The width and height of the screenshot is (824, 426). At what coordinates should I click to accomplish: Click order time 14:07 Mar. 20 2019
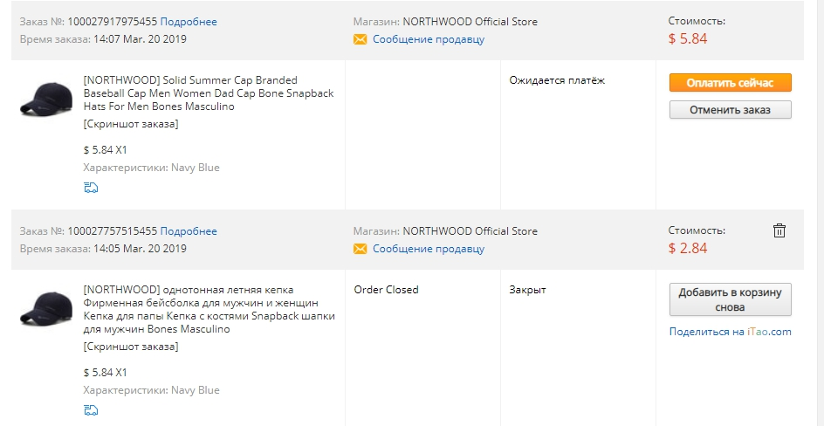click(x=140, y=39)
